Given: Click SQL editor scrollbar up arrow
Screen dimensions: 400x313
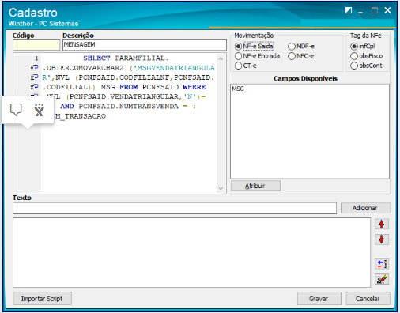Looking at the screenshot, I should pos(221,58).
